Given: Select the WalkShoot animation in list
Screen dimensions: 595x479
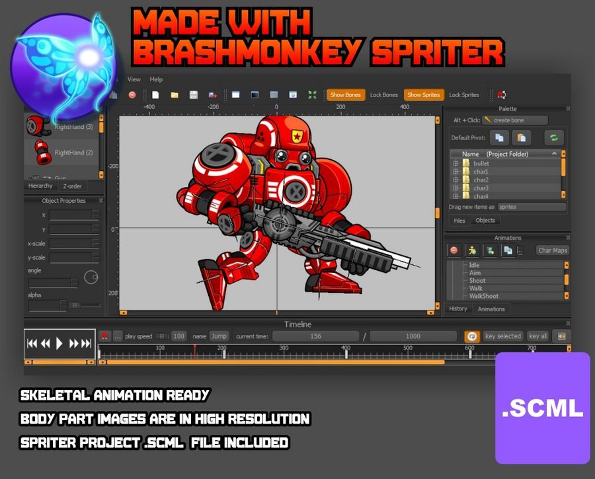Looking at the screenshot, I should click(x=484, y=296).
